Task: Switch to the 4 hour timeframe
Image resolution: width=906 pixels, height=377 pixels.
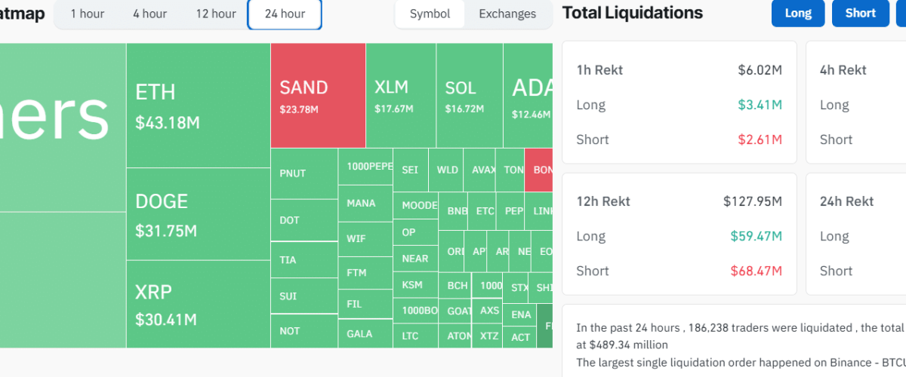Action: tap(149, 14)
